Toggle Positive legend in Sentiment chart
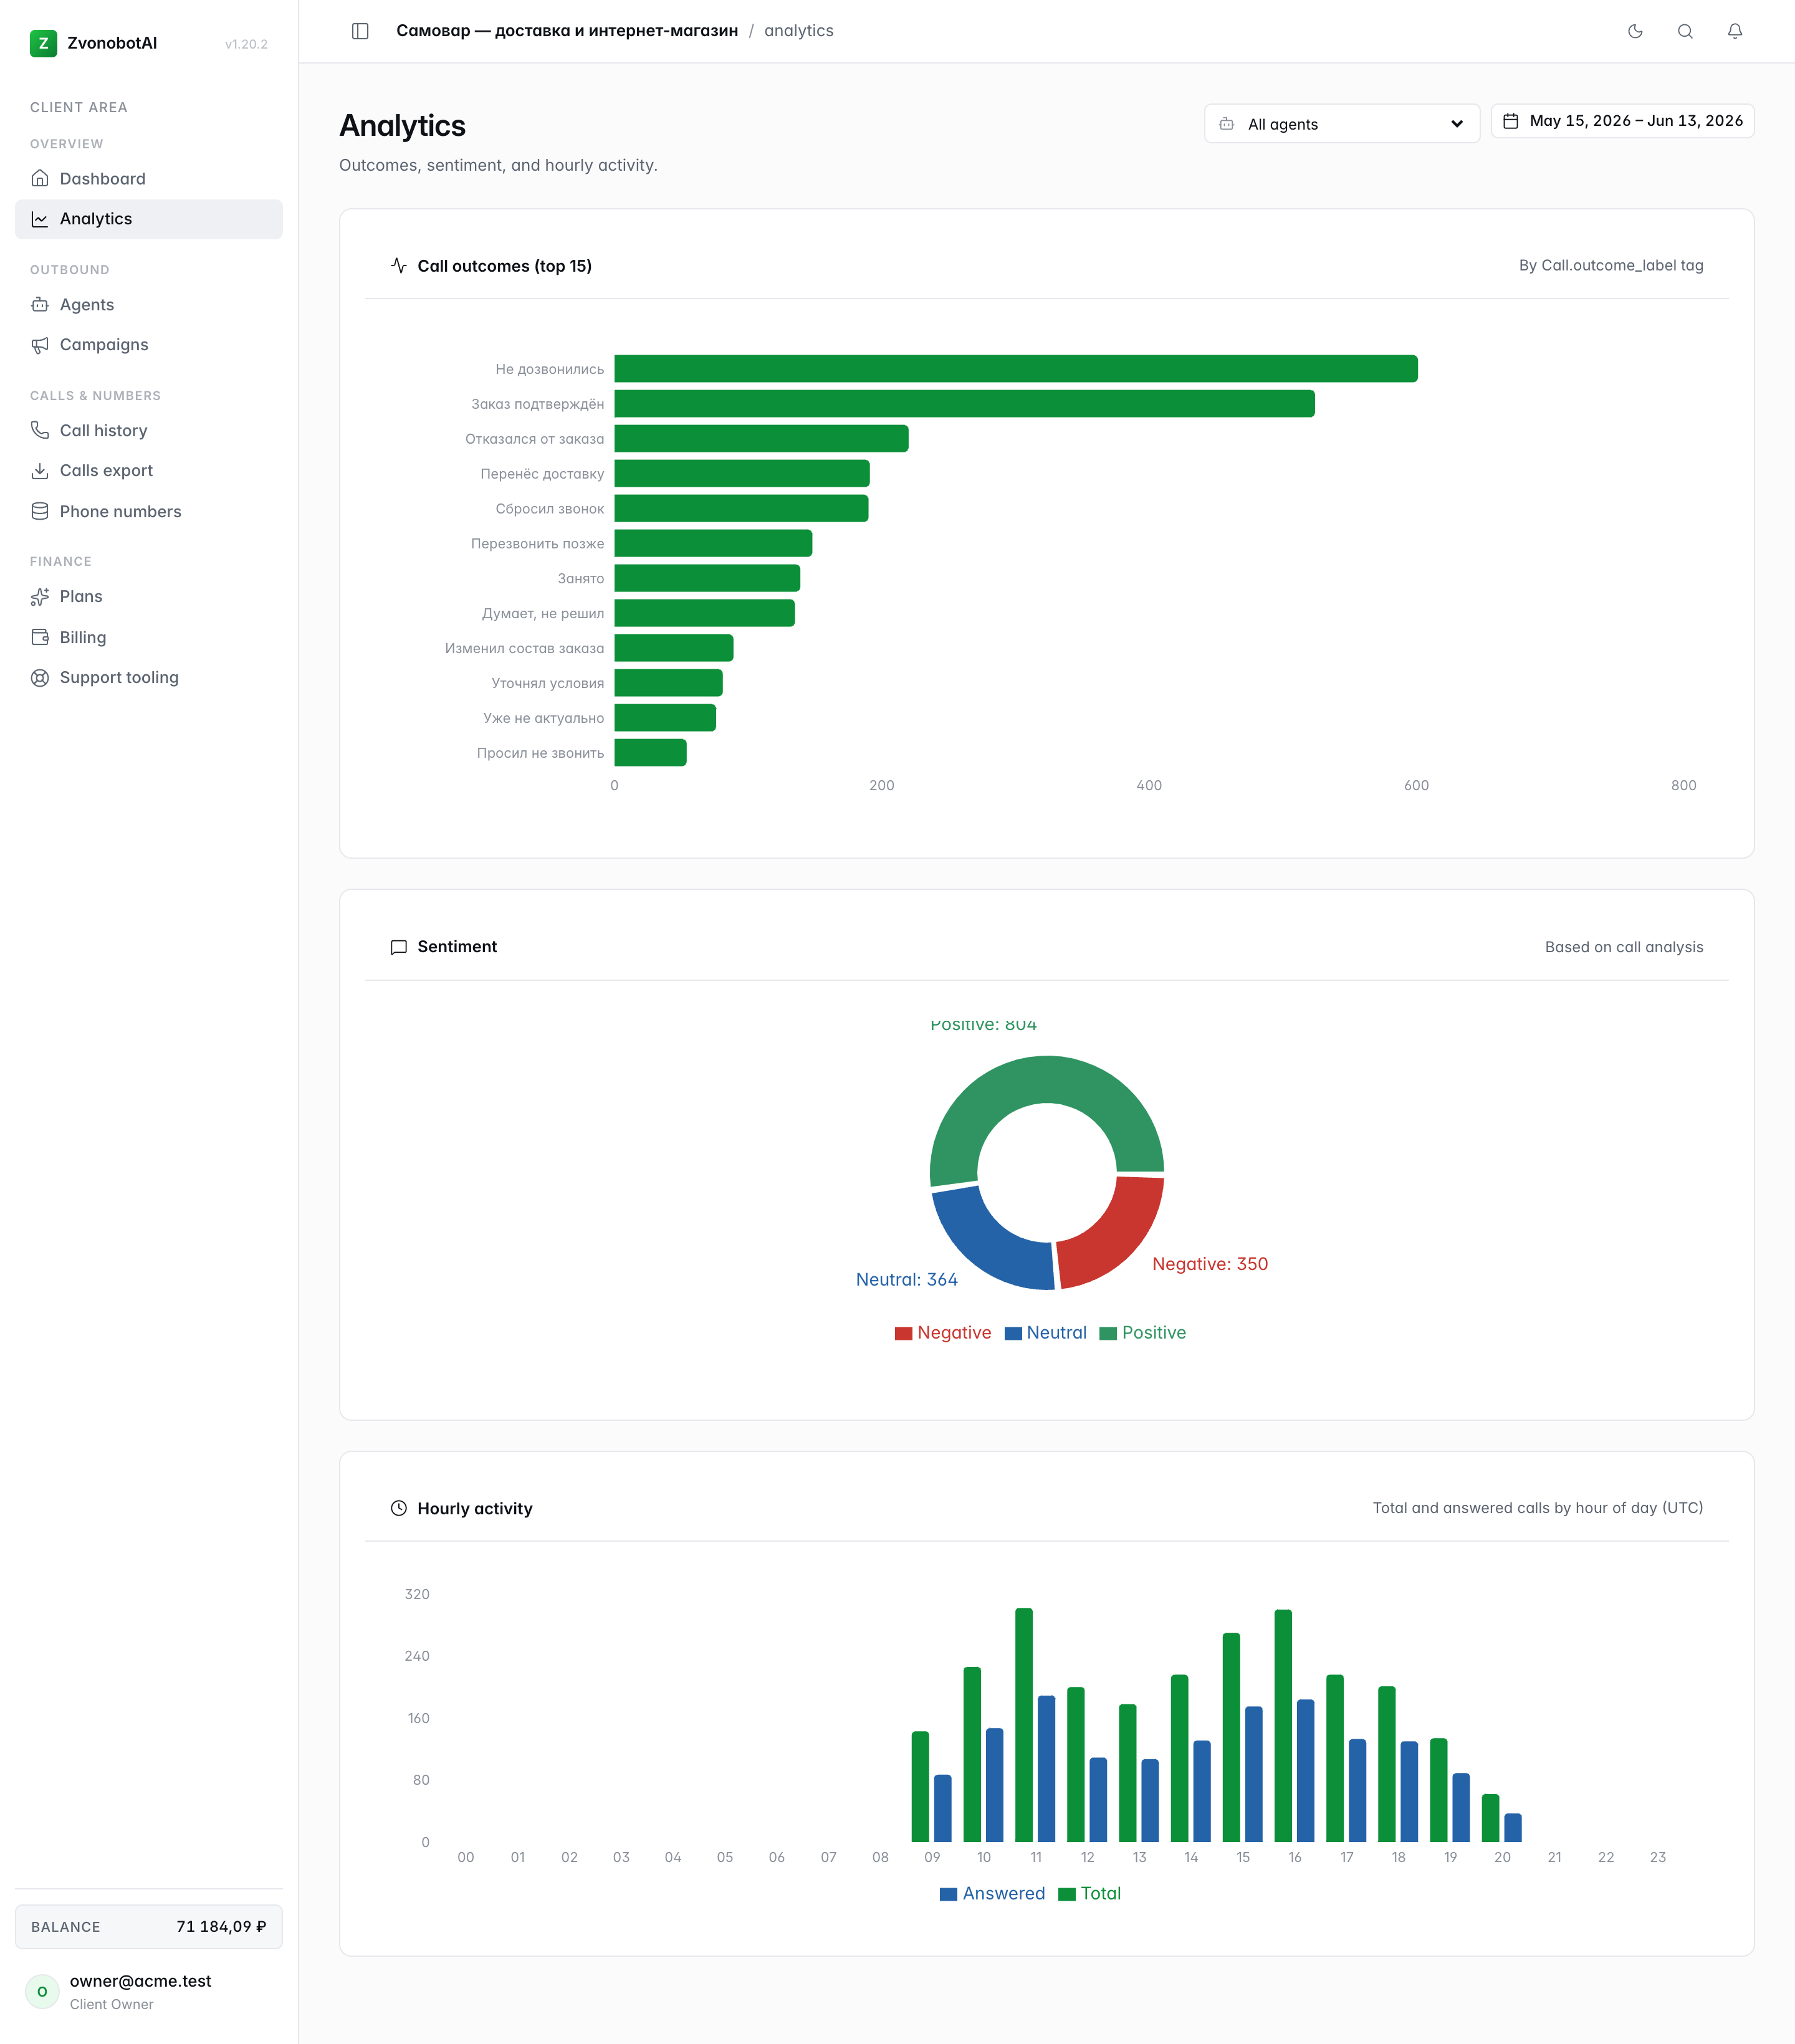1795x2044 pixels. [1143, 1333]
